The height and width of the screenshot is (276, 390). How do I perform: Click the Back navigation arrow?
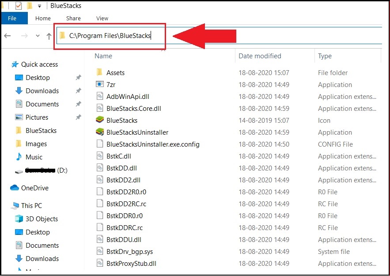(x=8, y=36)
